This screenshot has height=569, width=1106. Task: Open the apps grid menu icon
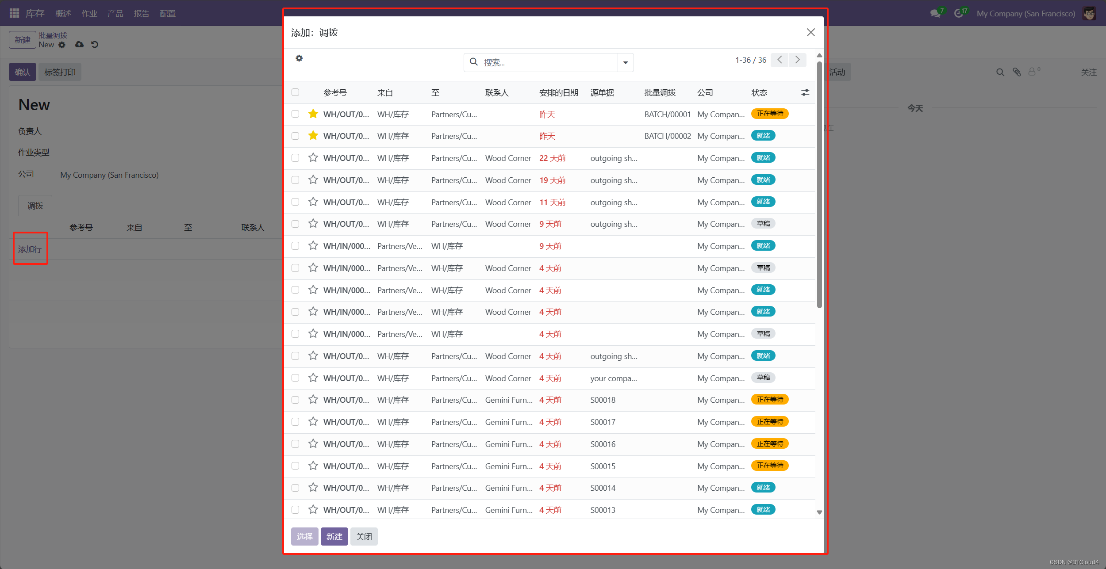tap(14, 13)
